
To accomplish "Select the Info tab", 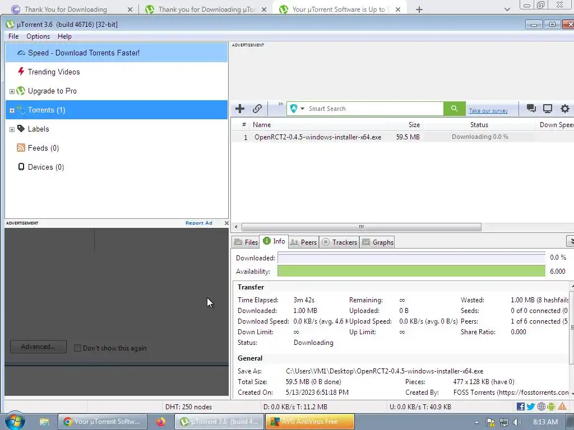I will click(274, 241).
